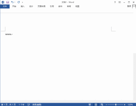Open Word Help question mark icon
The height and width of the screenshot is (106, 136).
click(115, 2)
